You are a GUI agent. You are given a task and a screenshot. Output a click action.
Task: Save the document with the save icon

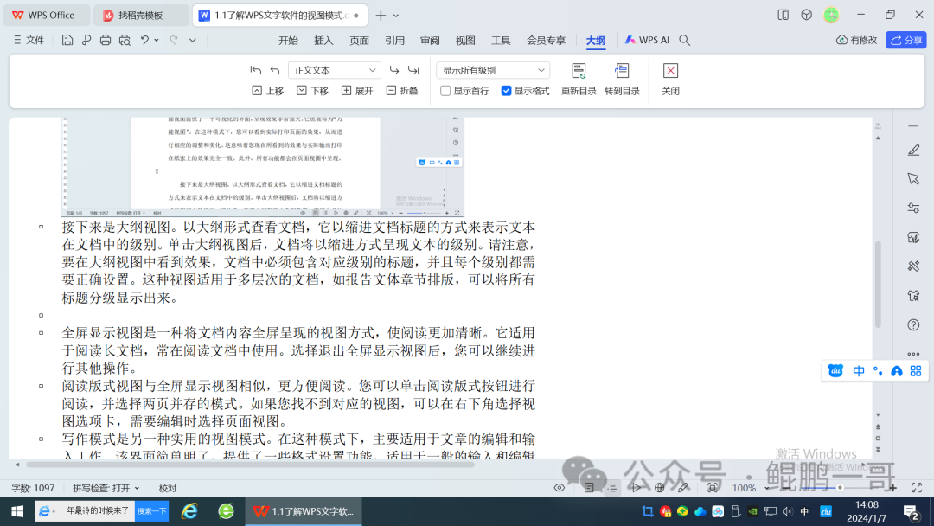[x=67, y=40]
